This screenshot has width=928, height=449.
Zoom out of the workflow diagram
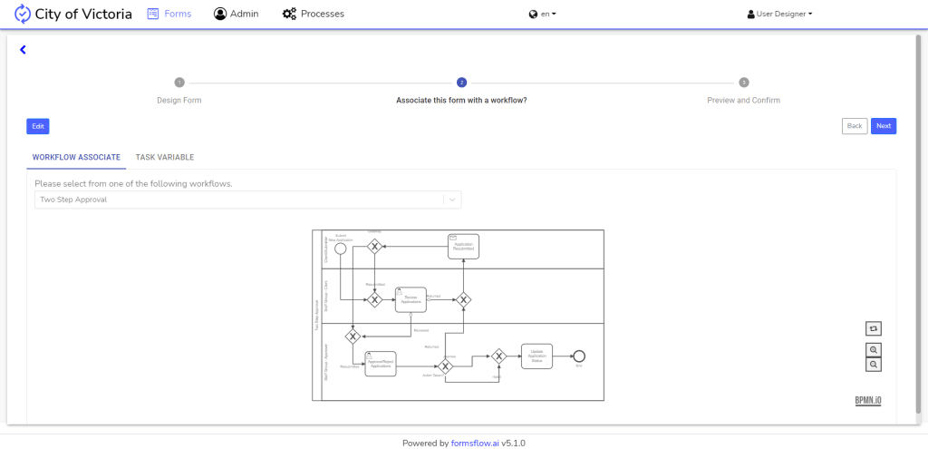[x=874, y=364]
